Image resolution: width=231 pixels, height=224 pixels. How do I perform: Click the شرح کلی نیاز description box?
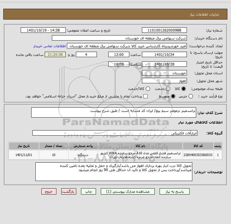click(114, 112)
